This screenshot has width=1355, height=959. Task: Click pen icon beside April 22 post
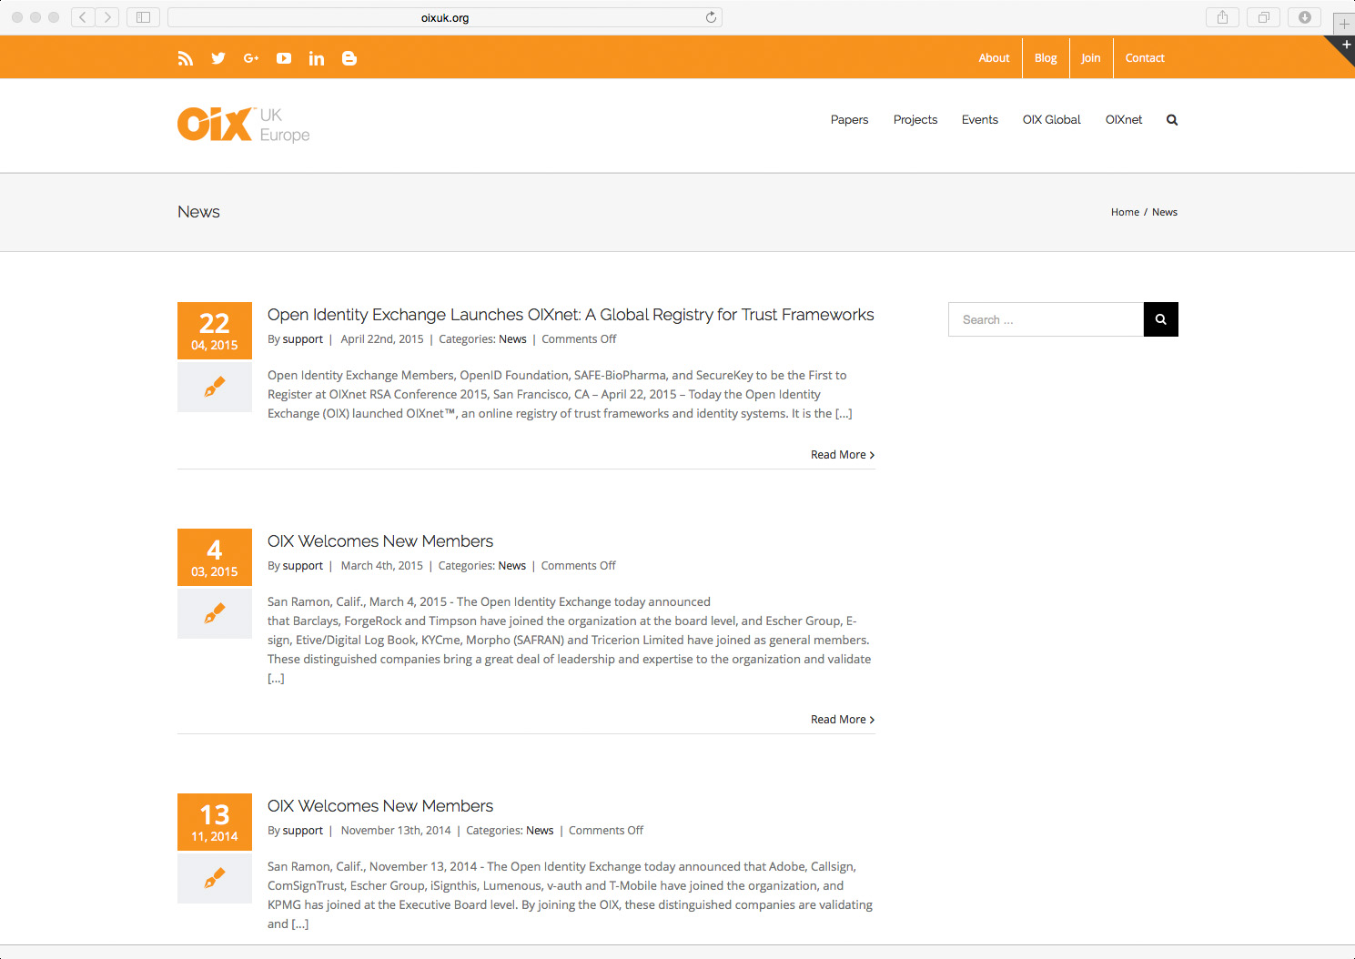pyautogui.click(x=215, y=388)
